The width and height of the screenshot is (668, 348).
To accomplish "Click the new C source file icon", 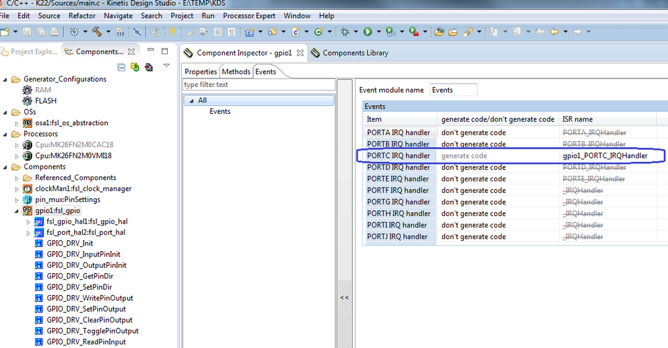I will coord(296,32).
